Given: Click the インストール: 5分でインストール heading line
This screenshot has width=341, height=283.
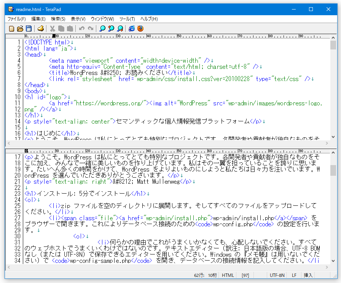Looking at the screenshot, I should (85, 194).
